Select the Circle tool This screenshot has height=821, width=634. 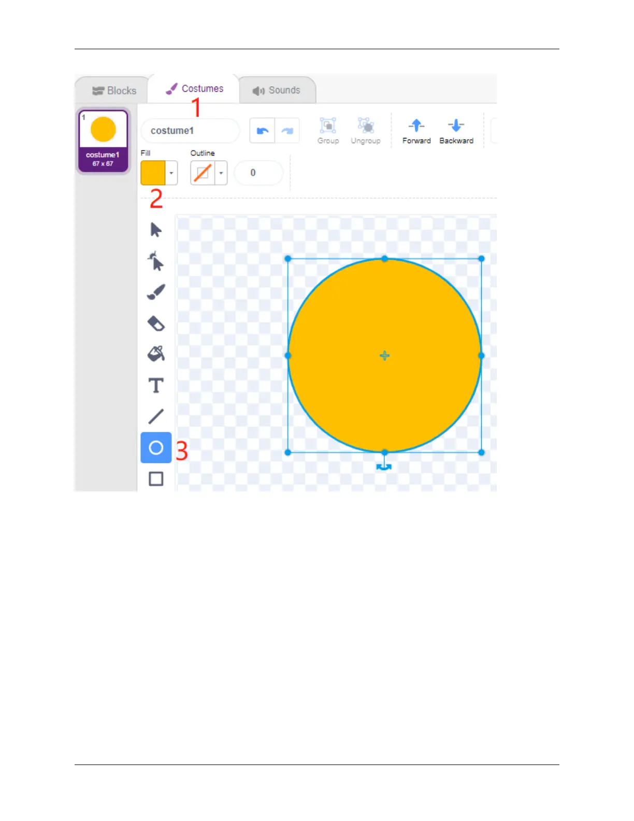[x=156, y=447]
